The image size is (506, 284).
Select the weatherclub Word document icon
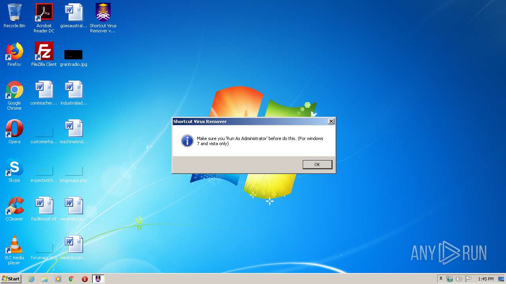click(x=74, y=209)
